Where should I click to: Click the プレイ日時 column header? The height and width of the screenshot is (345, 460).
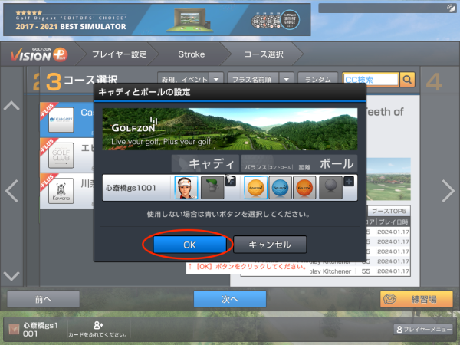(x=393, y=222)
